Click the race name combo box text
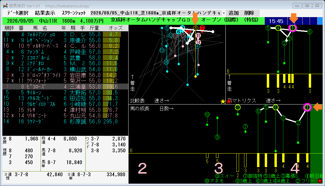325x186 pixels. click(x=156, y=13)
